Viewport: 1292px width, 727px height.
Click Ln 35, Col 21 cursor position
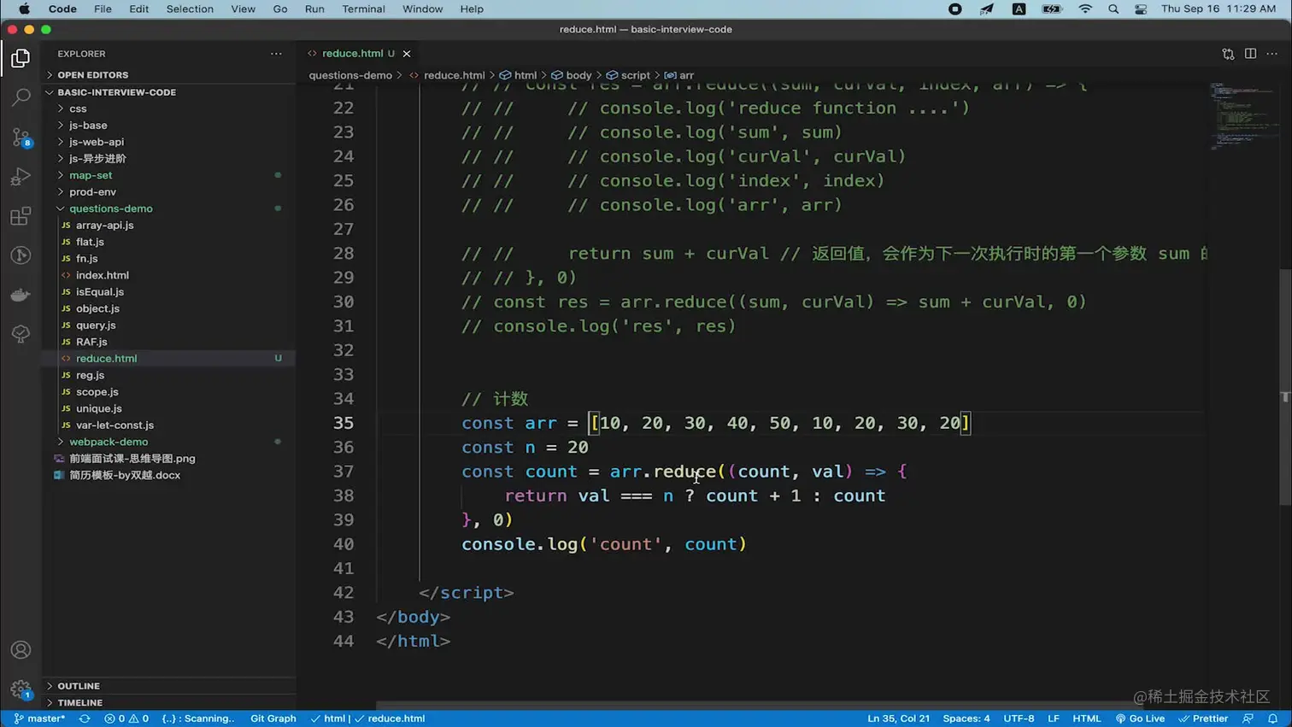pyautogui.click(x=898, y=718)
